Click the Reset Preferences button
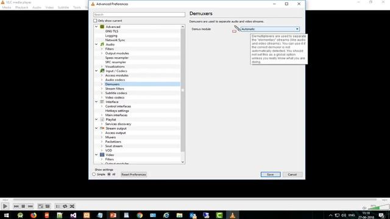This screenshot has width=390, height=219. [133, 175]
